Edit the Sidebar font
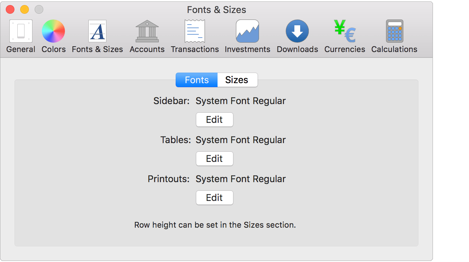This screenshot has height=262, width=469. [214, 120]
